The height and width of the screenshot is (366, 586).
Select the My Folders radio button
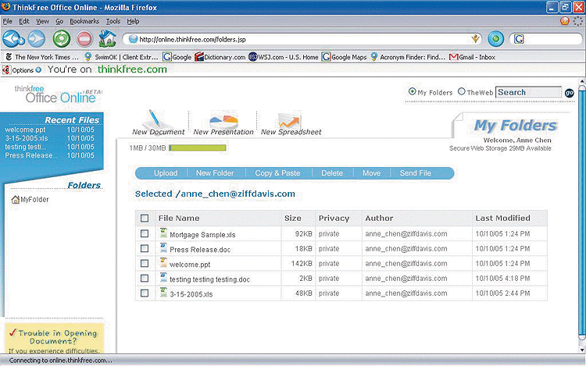[412, 91]
